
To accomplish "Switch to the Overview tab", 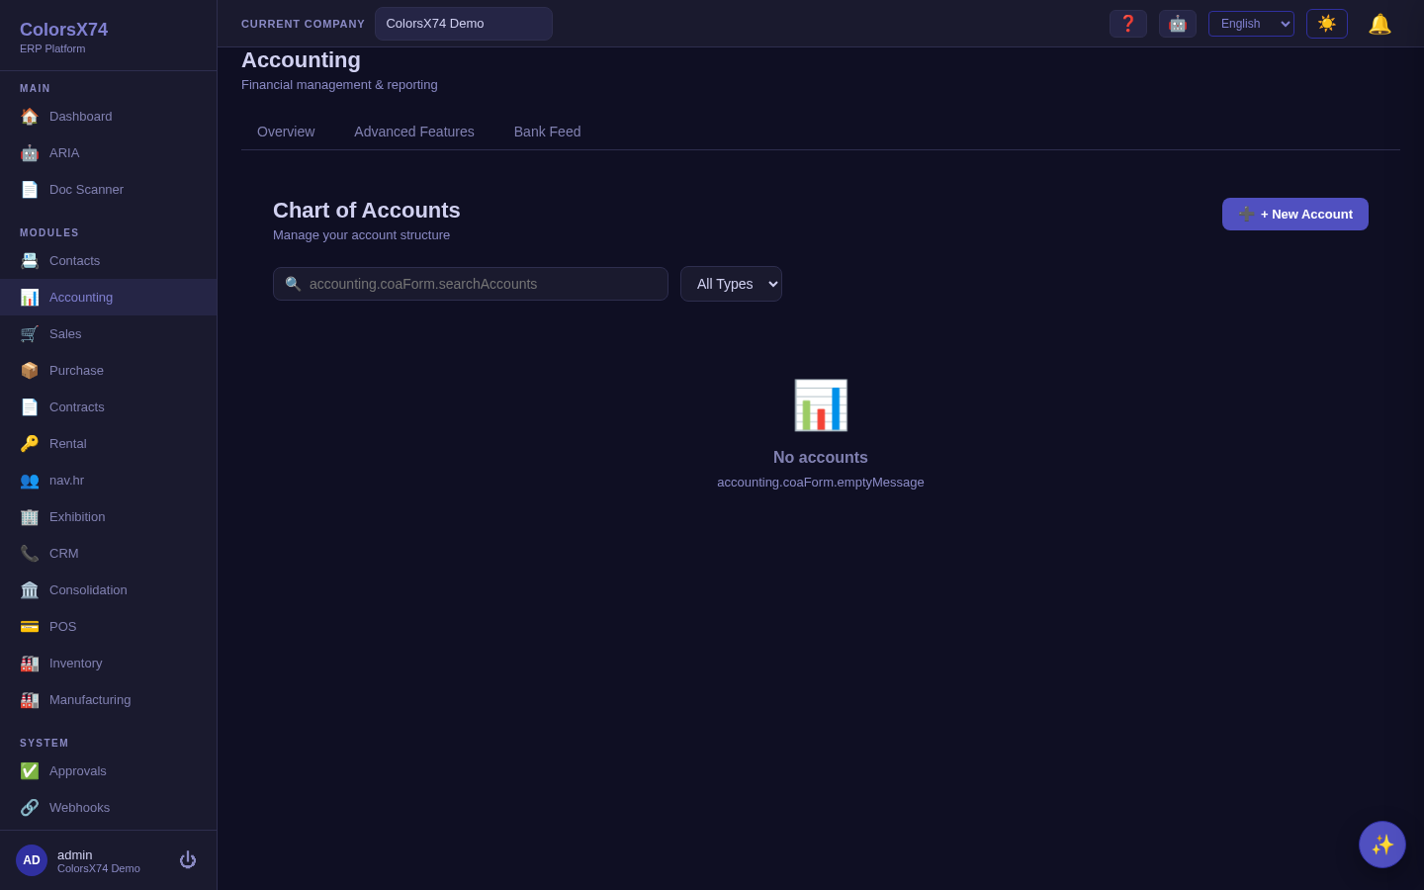I will pyautogui.click(x=286, y=132).
